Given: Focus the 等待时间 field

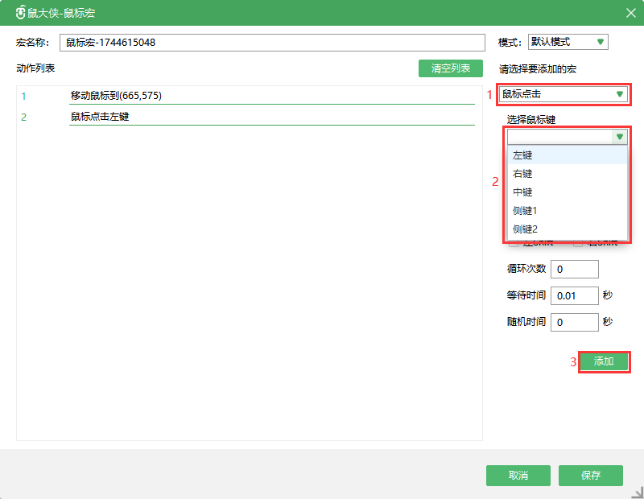Looking at the screenshot, I should [x=574, y=296].
